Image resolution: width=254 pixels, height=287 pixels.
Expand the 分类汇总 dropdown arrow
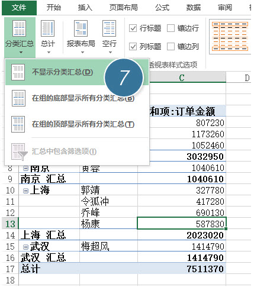21,53
